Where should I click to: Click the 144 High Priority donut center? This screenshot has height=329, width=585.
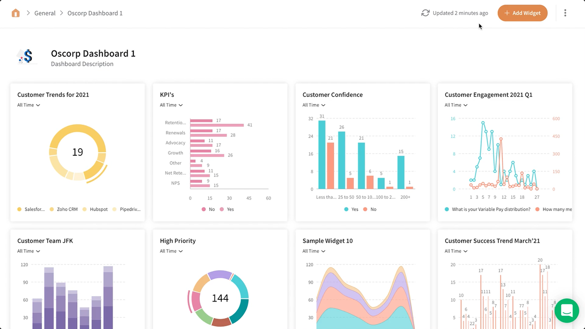[220, 298]
